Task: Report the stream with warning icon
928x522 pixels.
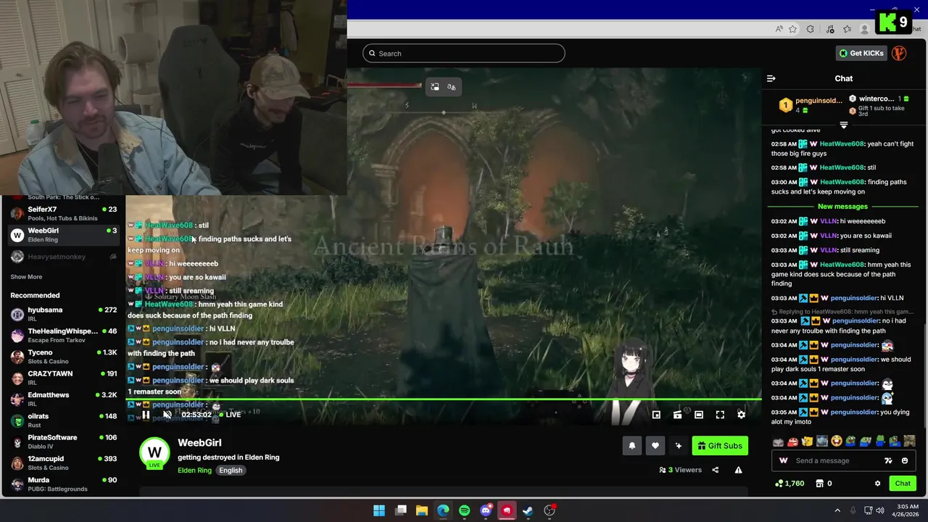Action: (x=738, y=470)
